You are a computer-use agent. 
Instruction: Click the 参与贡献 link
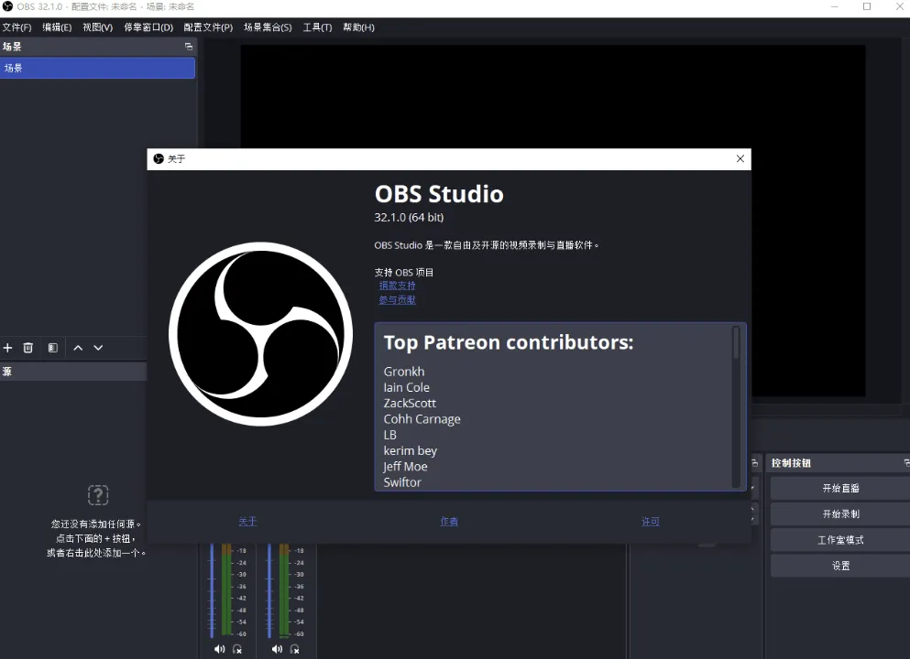click(x=397, y=299)
